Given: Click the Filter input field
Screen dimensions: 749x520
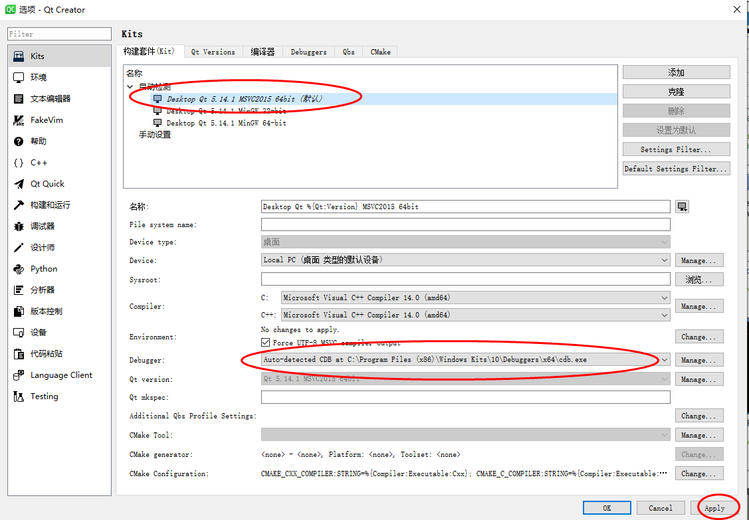Looking at the screenshot, I should click(58, 33).
